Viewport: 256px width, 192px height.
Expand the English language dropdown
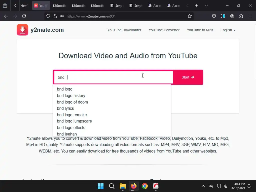point(228,30)
